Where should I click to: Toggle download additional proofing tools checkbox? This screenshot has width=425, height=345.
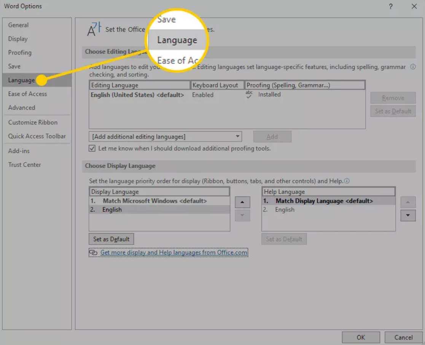tap(92, 149)
